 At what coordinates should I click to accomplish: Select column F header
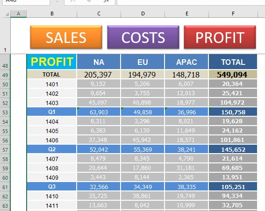click(x=233, y=14)
